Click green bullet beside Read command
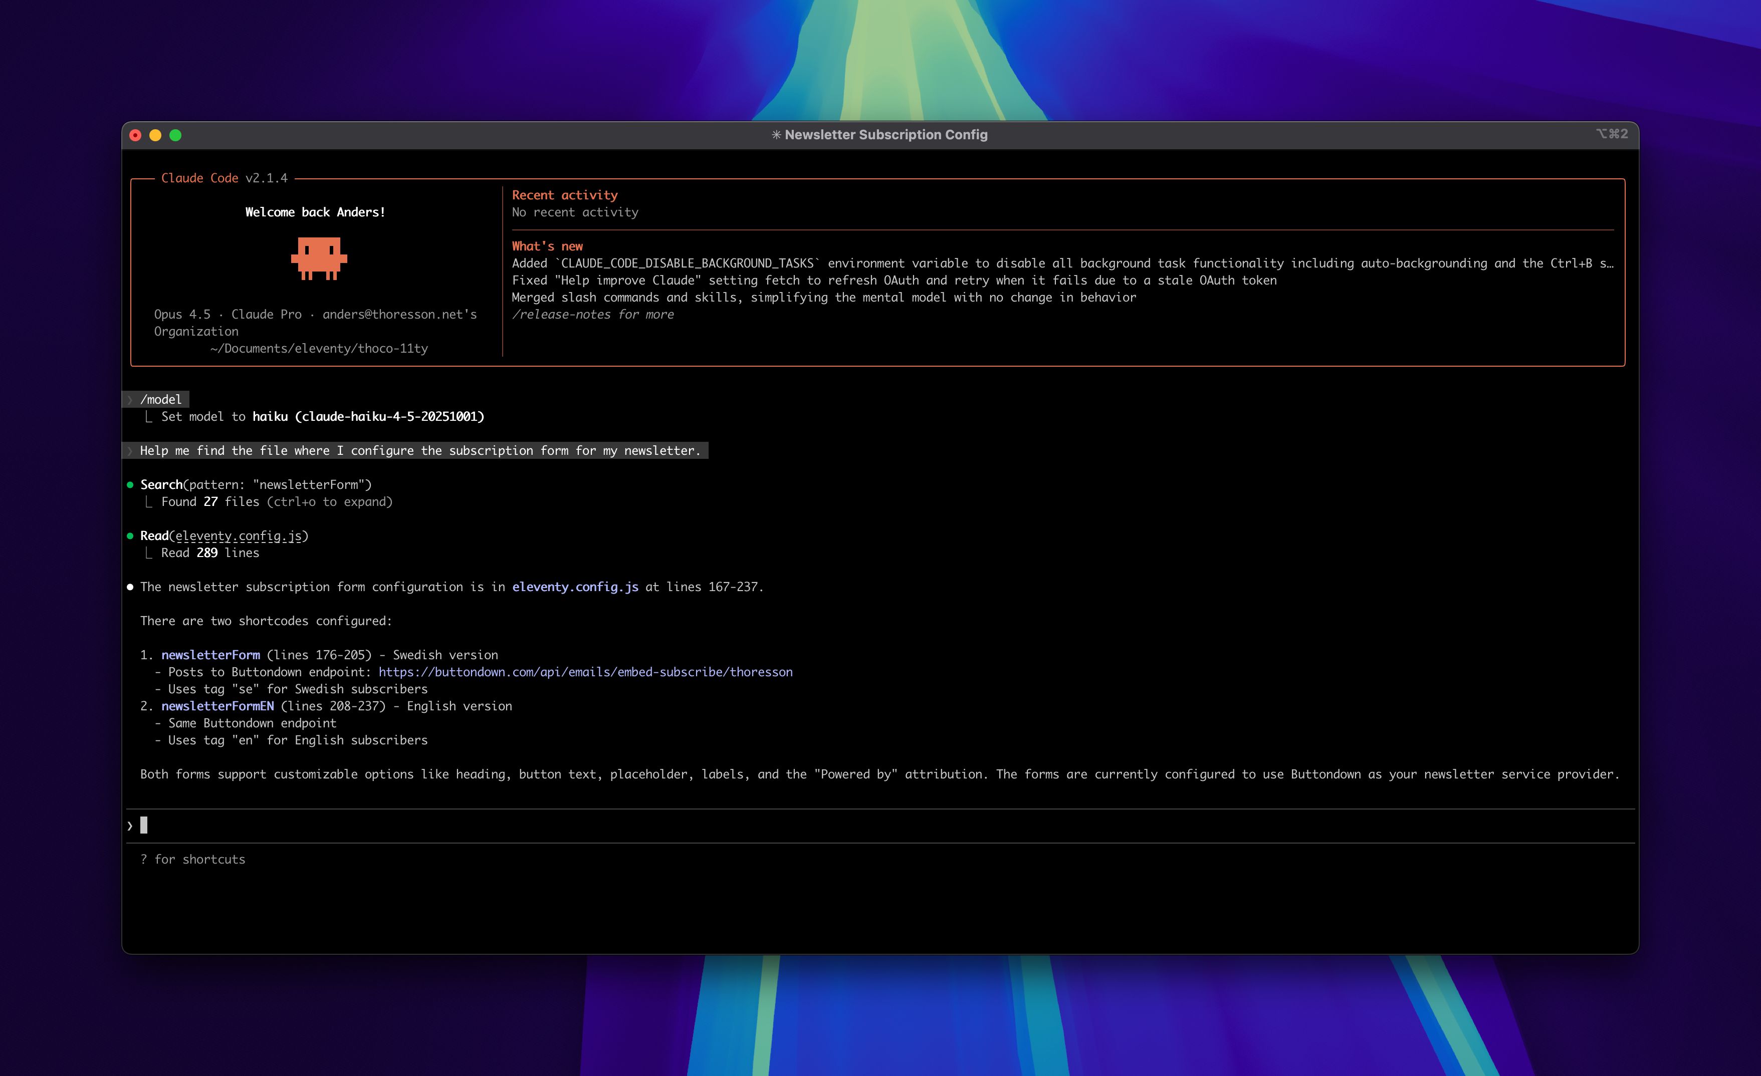This screenshot has height=1076, width=1761. (130, 536)
